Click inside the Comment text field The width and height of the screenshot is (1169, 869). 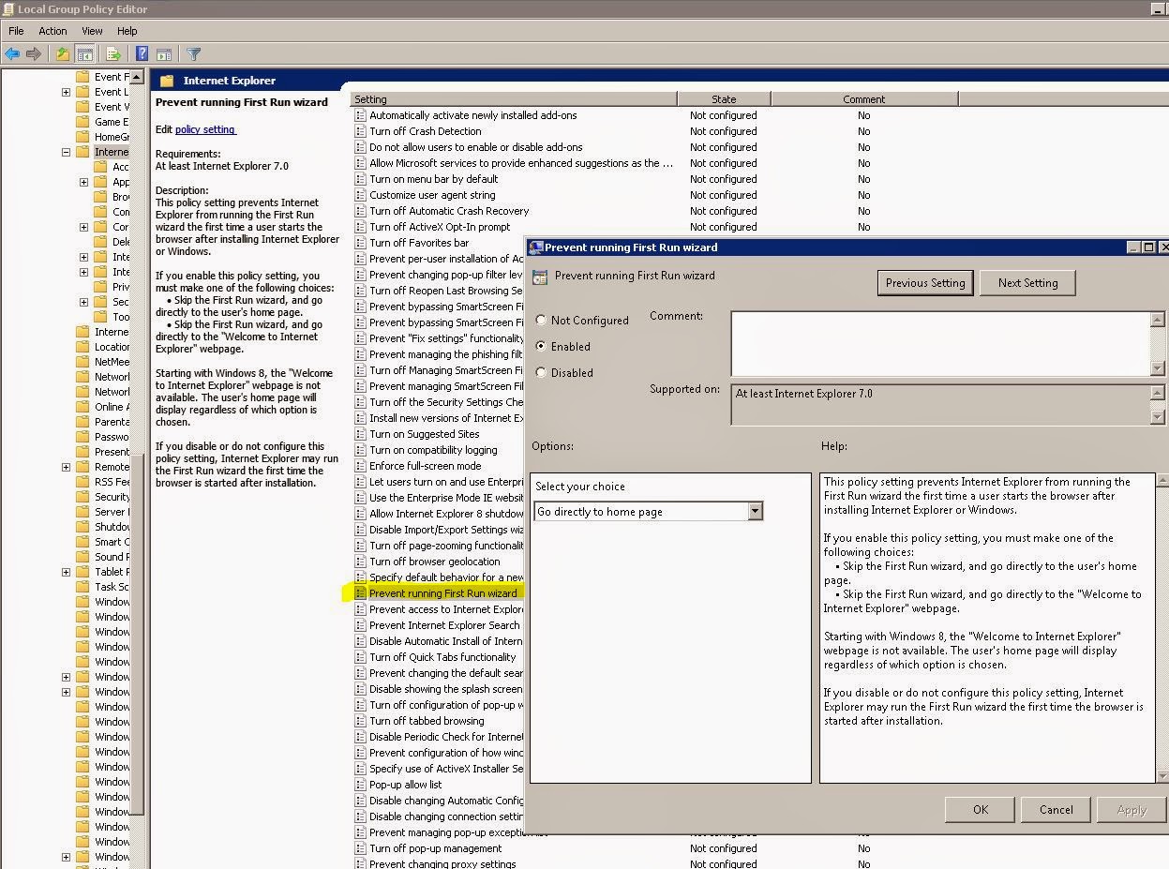coord(940,344)
